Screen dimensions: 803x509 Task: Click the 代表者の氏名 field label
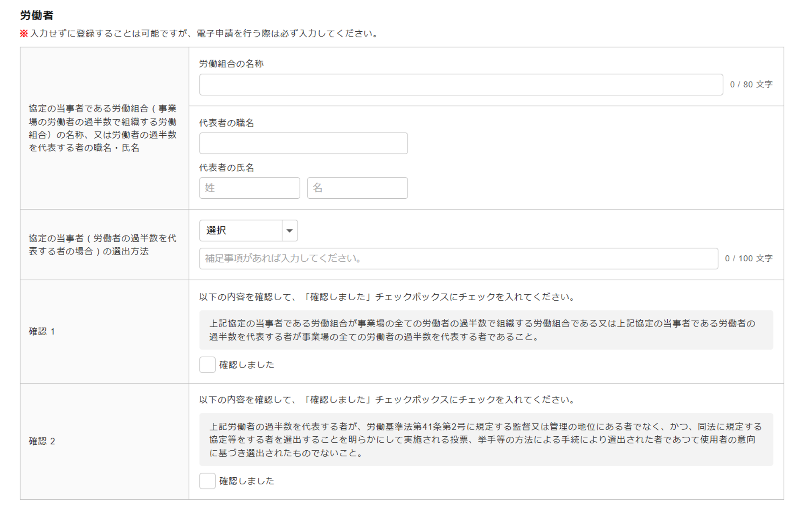(x=226, y=168)
